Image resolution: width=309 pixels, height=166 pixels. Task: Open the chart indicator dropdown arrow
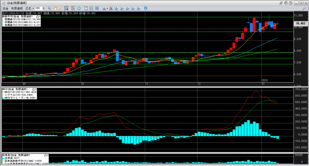[107, 8]
